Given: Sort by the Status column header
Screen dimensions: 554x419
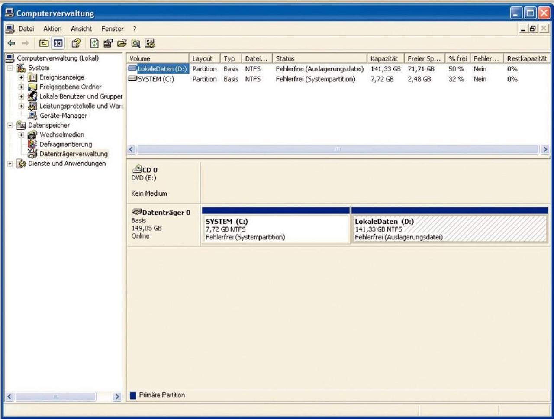Looking at the screenshot, I should pyautogui.click(x=319, y=58).
